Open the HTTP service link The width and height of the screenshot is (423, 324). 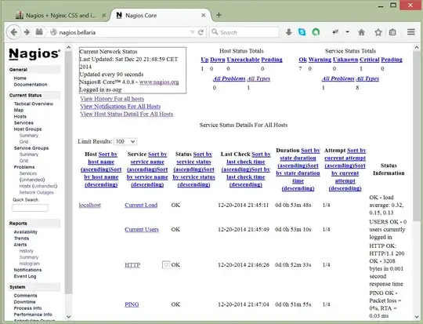(x=132, y=265)
